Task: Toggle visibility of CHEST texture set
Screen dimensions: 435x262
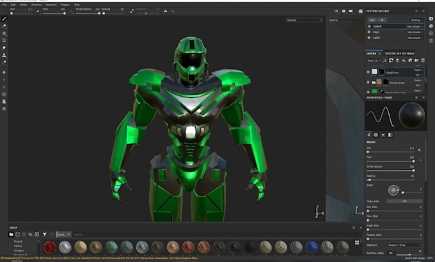Action: point(369,26)
